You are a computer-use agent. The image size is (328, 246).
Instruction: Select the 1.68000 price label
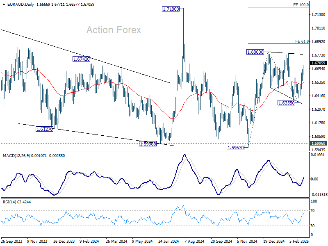pyautogui.click(x=255, y=52)
